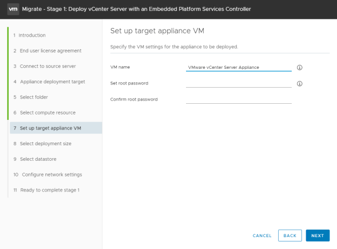The width and height of the screenshot is (337, 249).
Task: Click the 'Set root password' label
Action: click(x=129, y=83)
